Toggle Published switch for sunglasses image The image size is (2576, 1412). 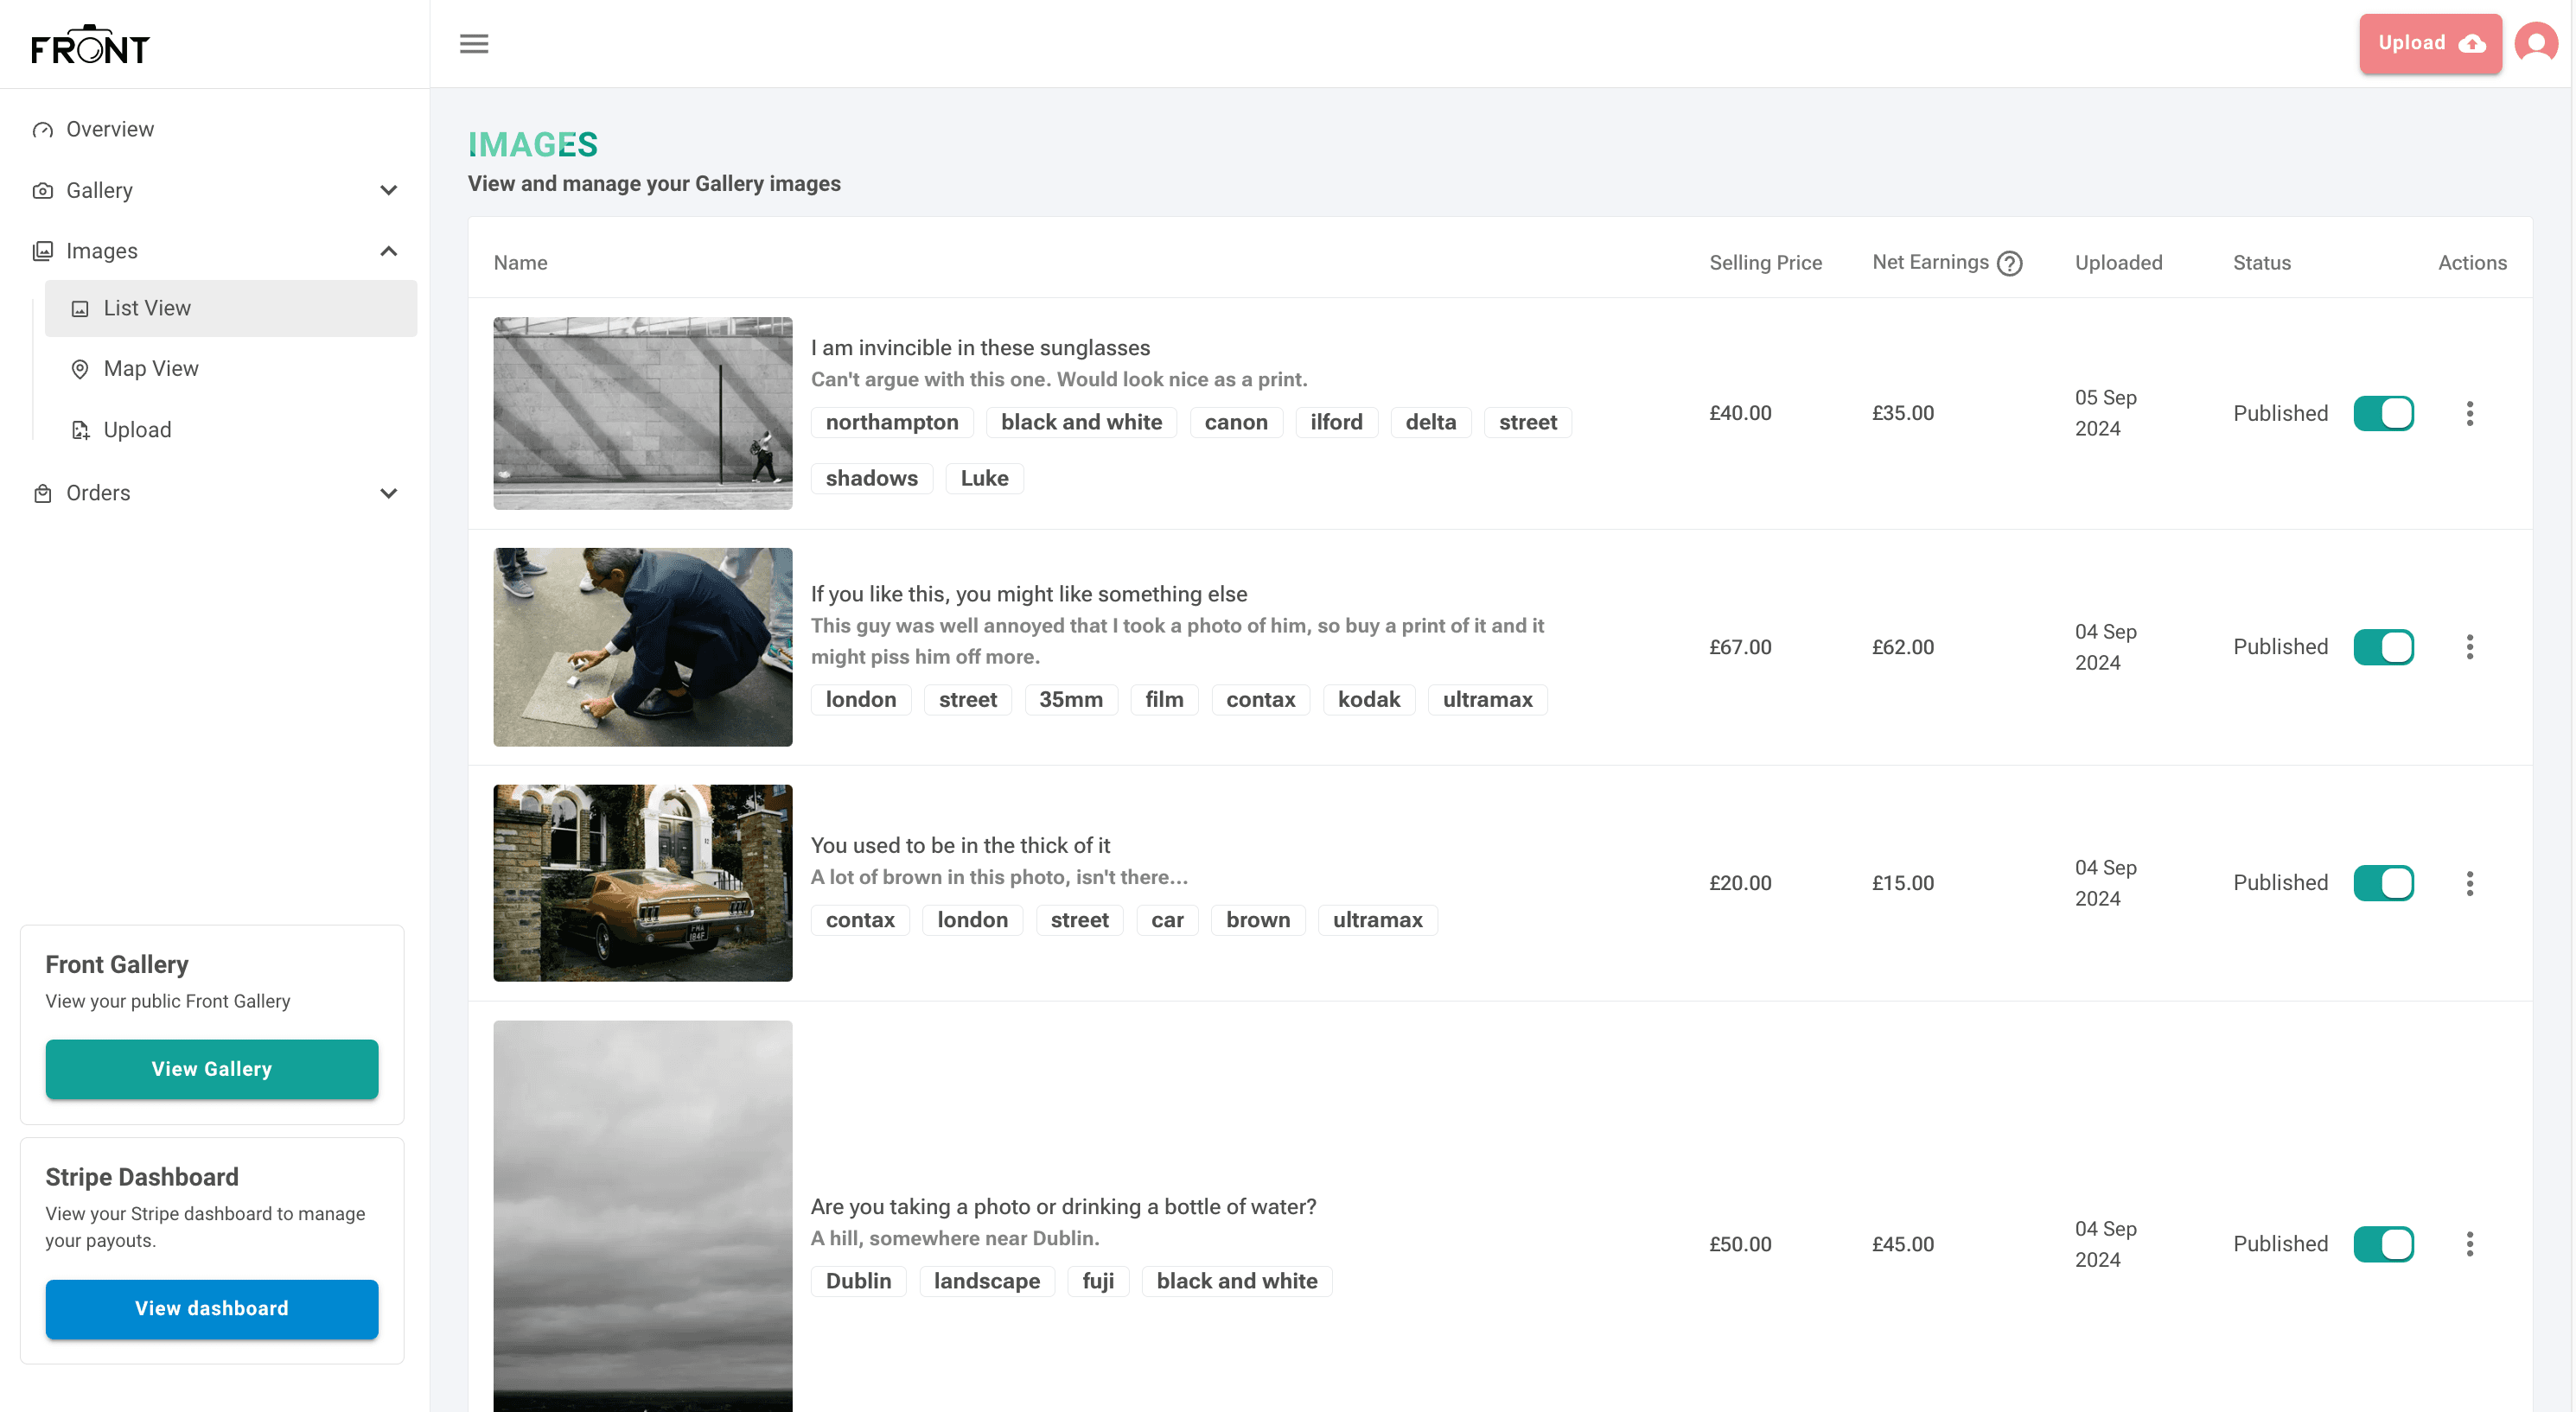pos(2383,414)
